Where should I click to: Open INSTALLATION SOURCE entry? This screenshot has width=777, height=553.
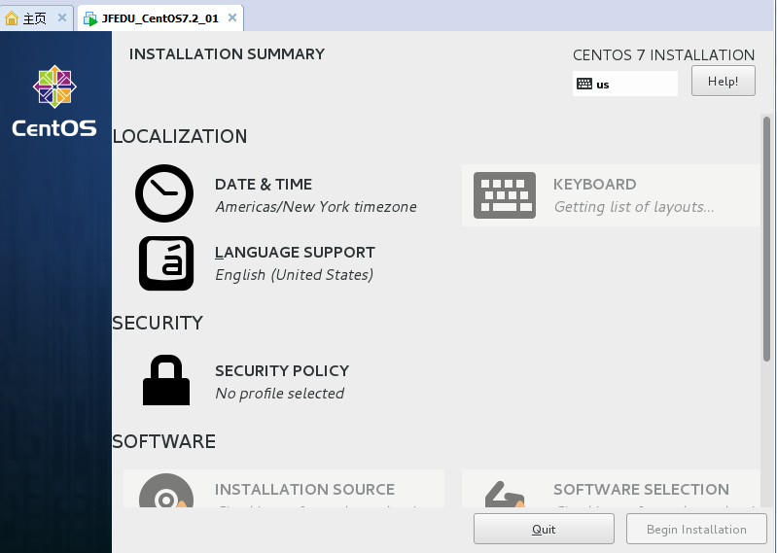click(x=283, y=488)
